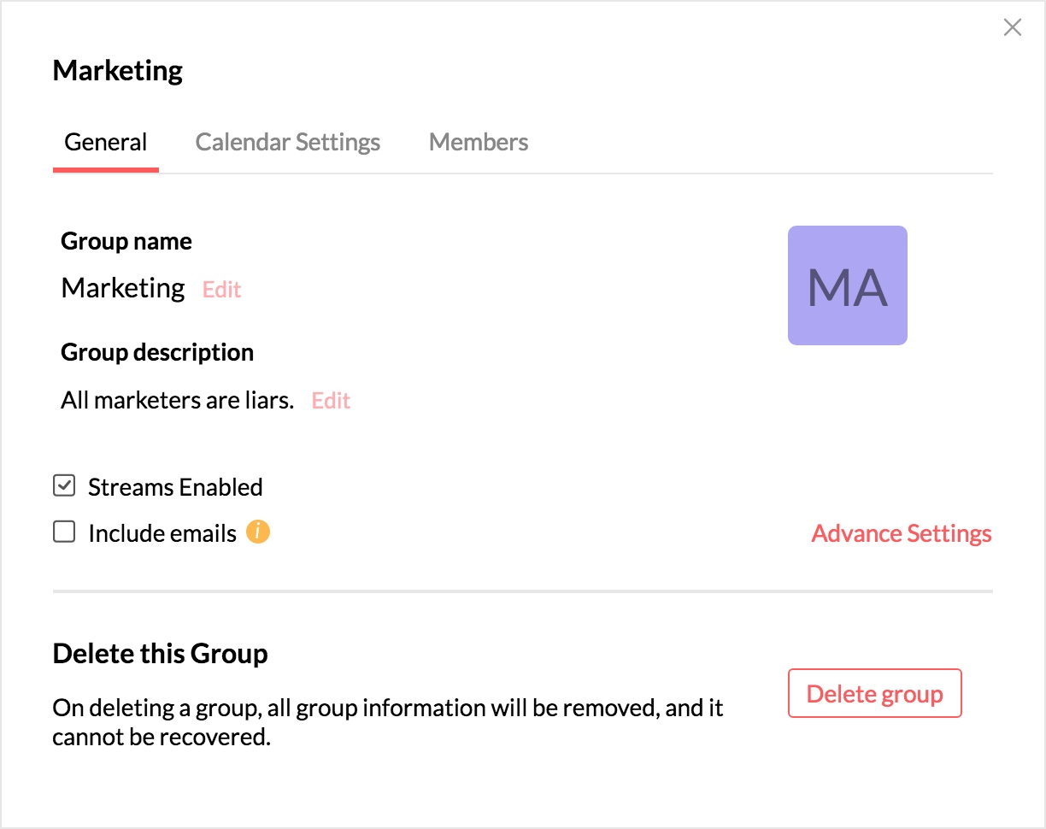Viewport: 1046px width, 829px height.
Task: Click the group deletion warning paragraph
Action: (387, 722)
